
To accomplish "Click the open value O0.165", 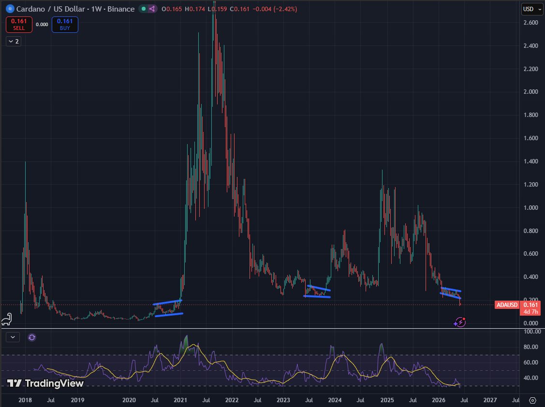I will click(x=172, y=9).
